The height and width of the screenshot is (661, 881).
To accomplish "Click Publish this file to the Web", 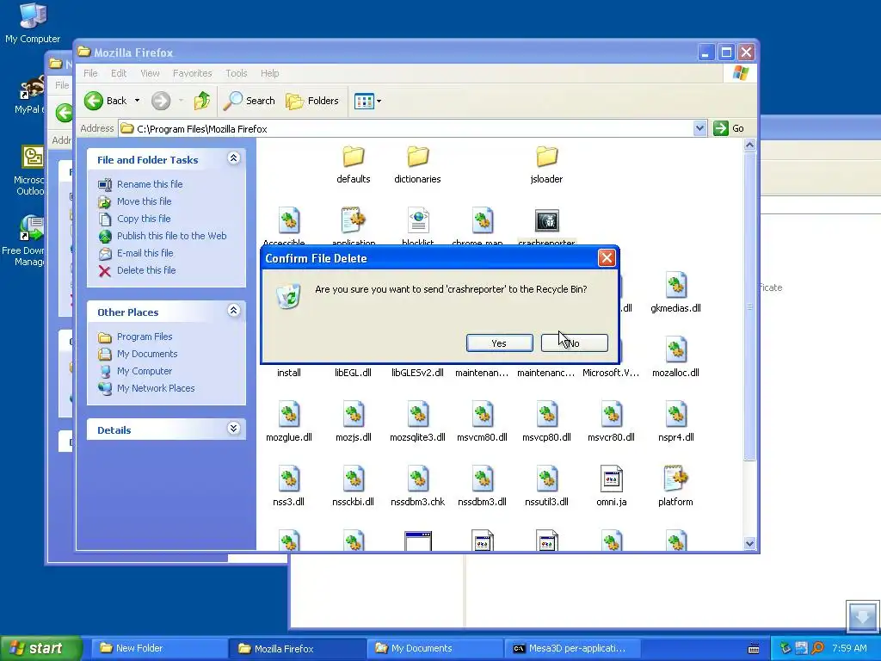I will pos(172,236).
